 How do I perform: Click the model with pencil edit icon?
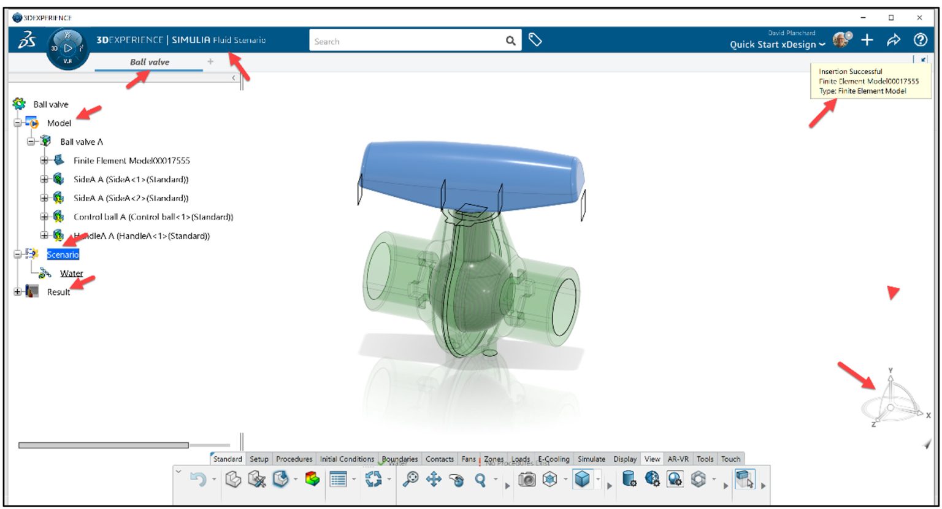tap(257, 479)
